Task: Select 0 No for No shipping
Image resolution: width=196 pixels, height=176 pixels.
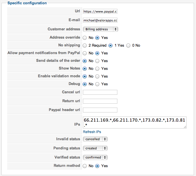Action: tap(128, 45)
